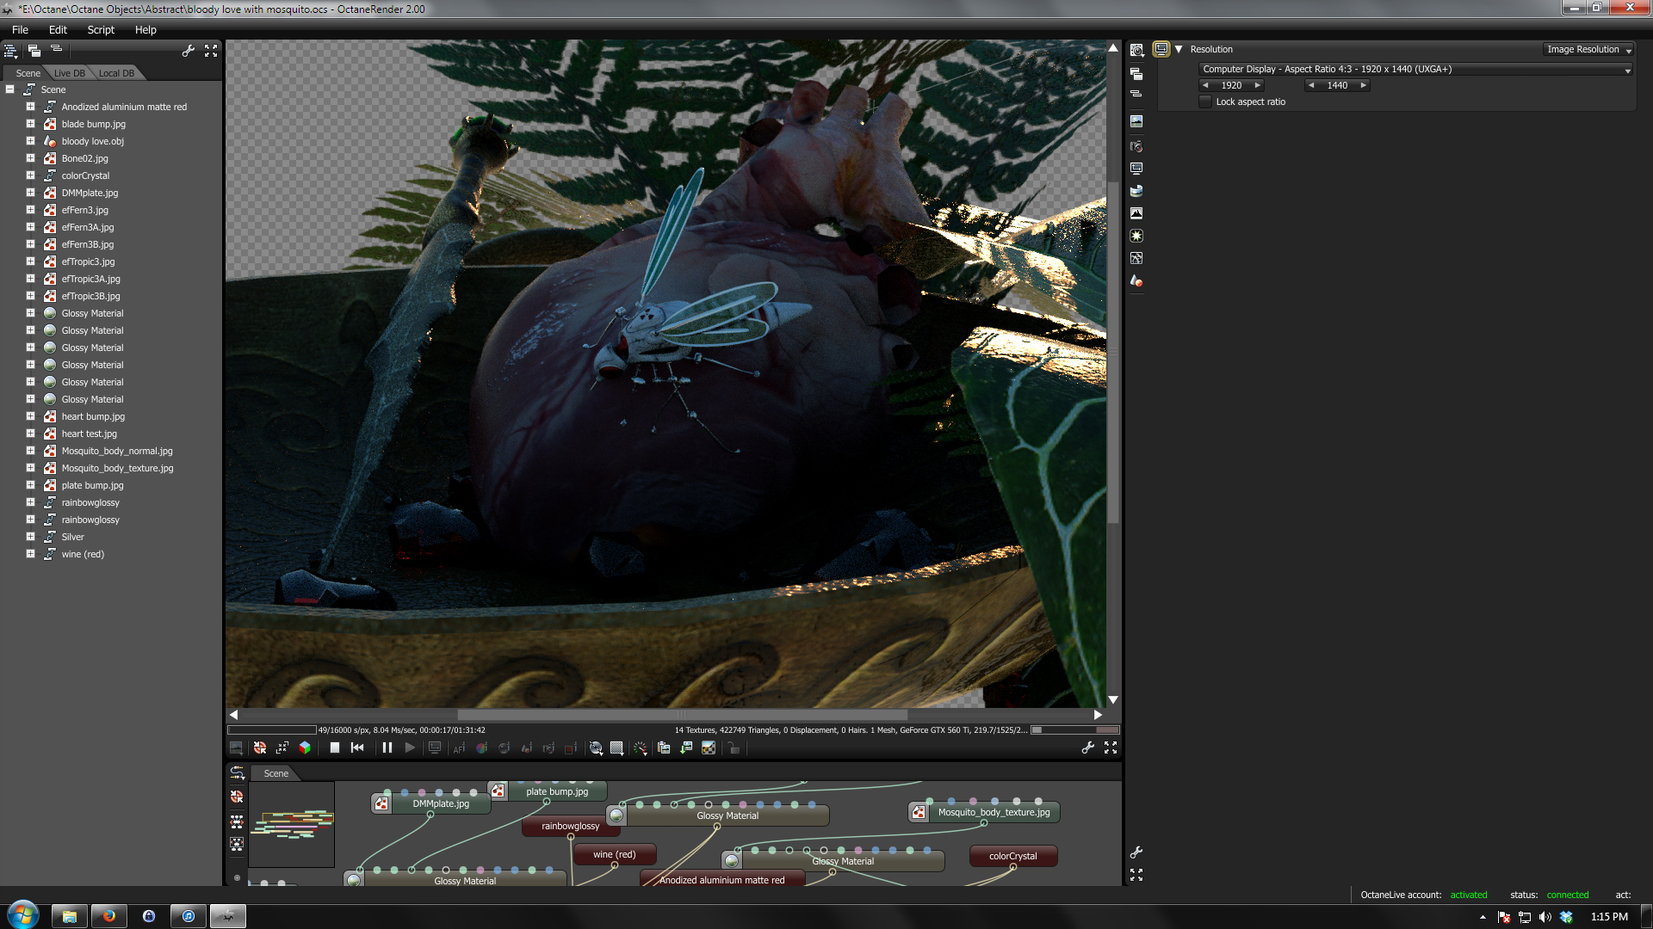Open the outliner settings wrench

point(189,52)
